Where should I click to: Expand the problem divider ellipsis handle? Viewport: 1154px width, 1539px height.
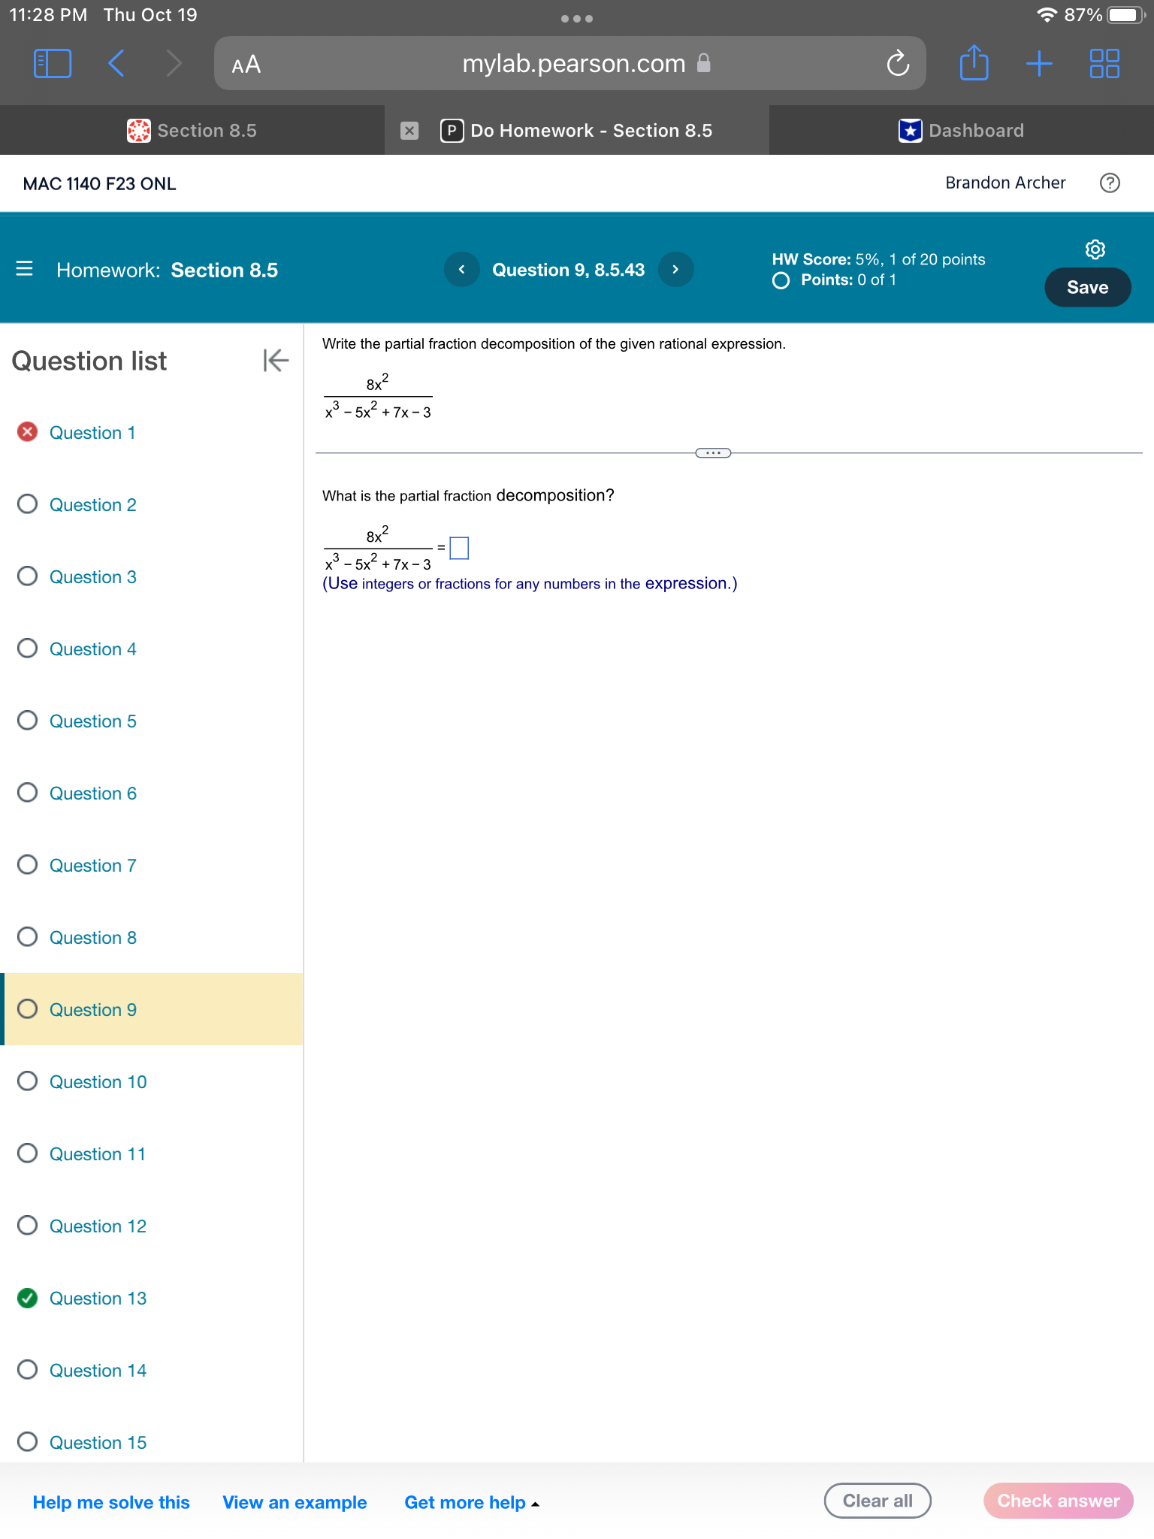(x=713, y=453)
